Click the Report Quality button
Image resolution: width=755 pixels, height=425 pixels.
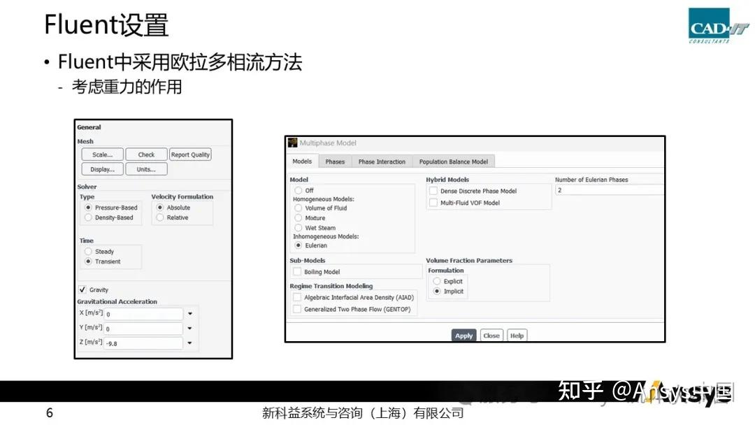tap(190, 154)
